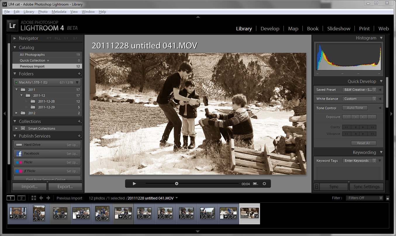The width and height of the screenshot is (396, 236).
Task: Toggle the Sync auto-sync switch
Action: point(316,187)
